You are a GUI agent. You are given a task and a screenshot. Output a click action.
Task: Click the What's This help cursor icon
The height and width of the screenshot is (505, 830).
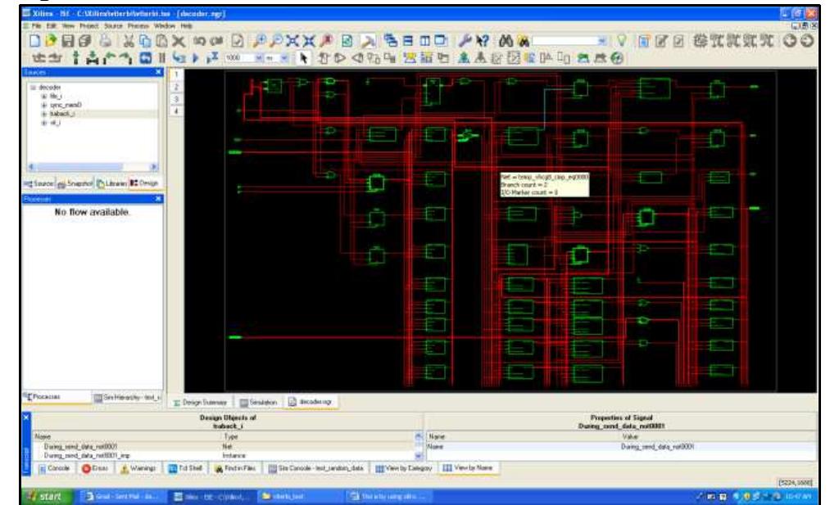[x=483, y=41]
